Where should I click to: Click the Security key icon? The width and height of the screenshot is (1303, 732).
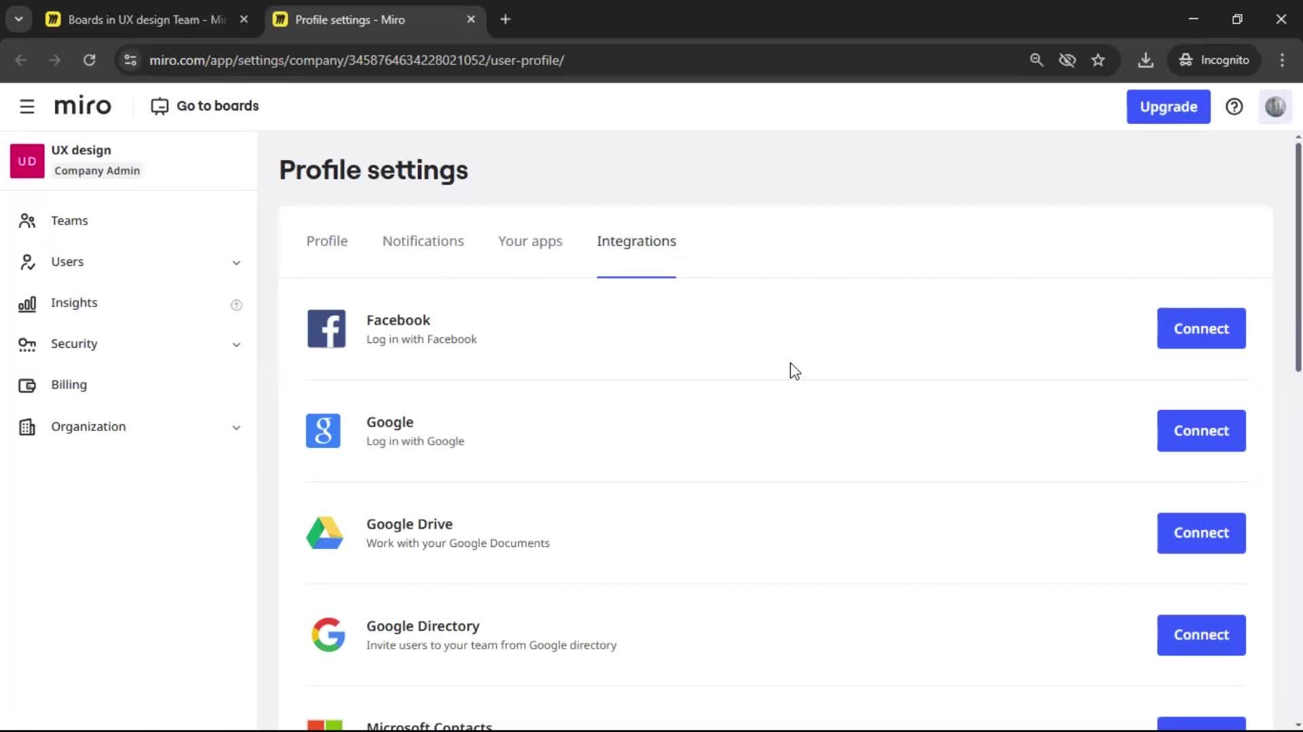[x=27, y=345]
